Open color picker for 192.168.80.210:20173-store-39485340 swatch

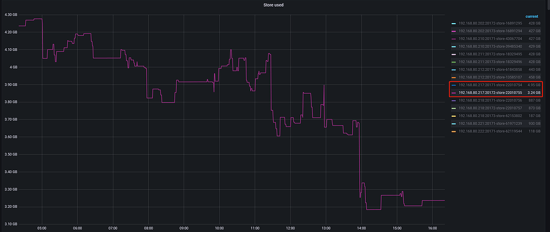point(454,47)
